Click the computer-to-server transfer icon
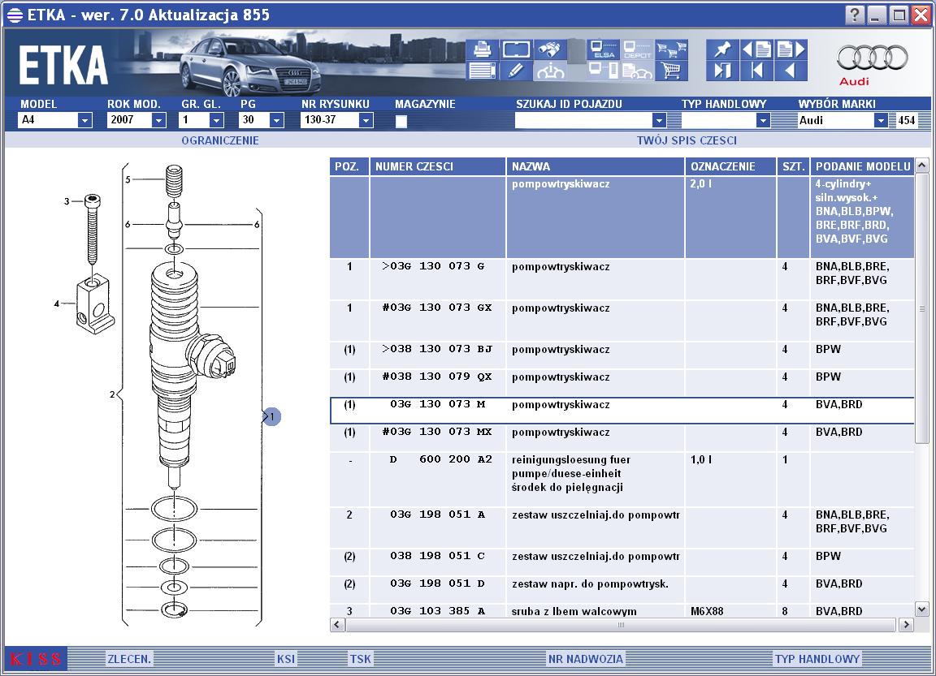This screenshot has width=936, height=676. coord(603,71)
